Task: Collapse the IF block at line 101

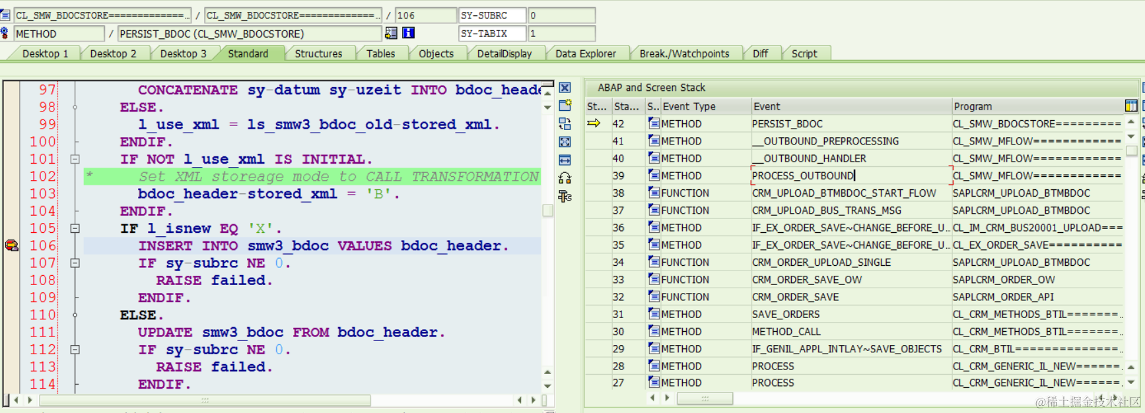Action: click(75, 159)
